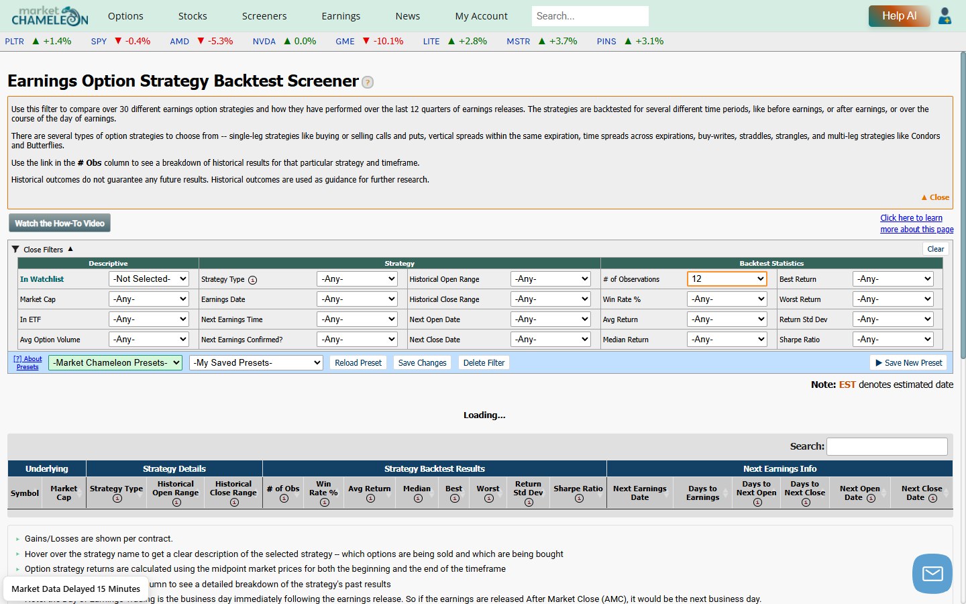
Task: Click the GME ticker in the ticker bar
Action: click(x=345, y=42)
